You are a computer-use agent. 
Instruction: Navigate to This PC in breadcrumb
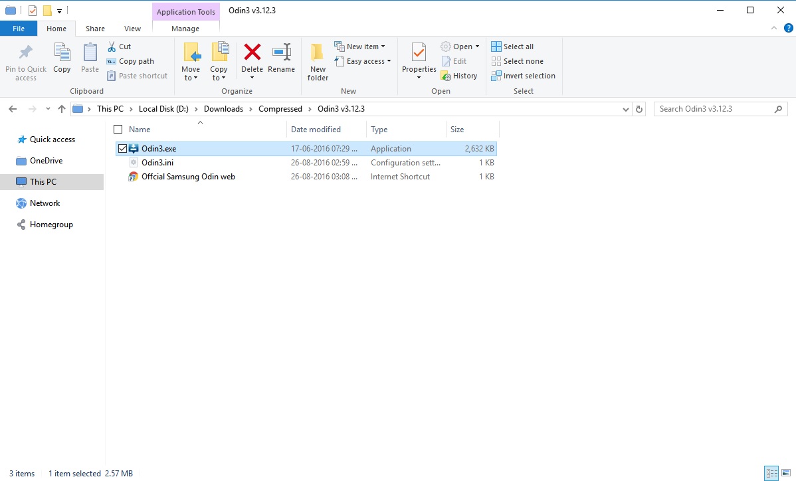tap(110, 109)
